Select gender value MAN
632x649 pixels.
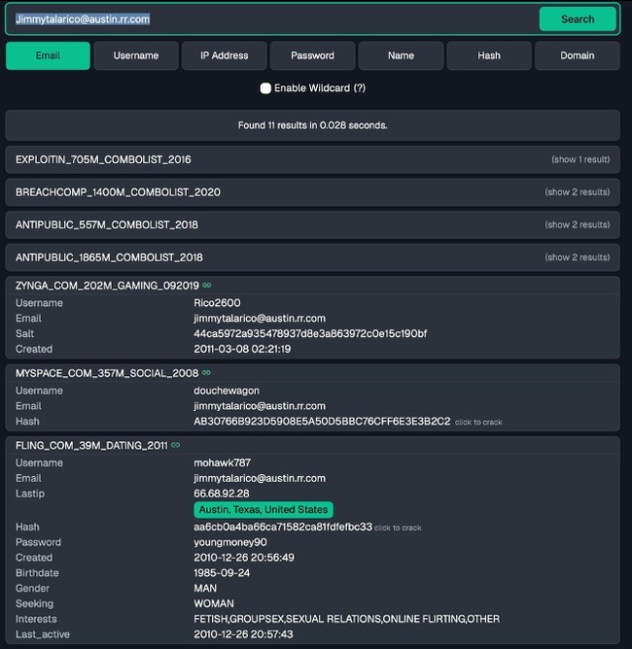pyautogui.click(x=205, y=588)
